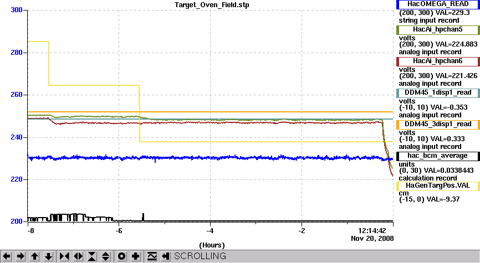This screenshot has width=480, height=263.
Task: Select the HacOMEGA_READ curve legend button
Action: (438, 4)
